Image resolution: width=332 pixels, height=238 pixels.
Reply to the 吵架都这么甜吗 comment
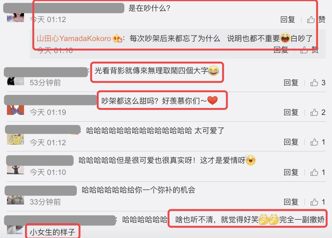tap(291, 112)
